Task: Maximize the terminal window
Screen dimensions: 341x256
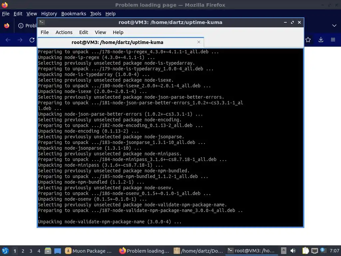Action: (292, 22)
